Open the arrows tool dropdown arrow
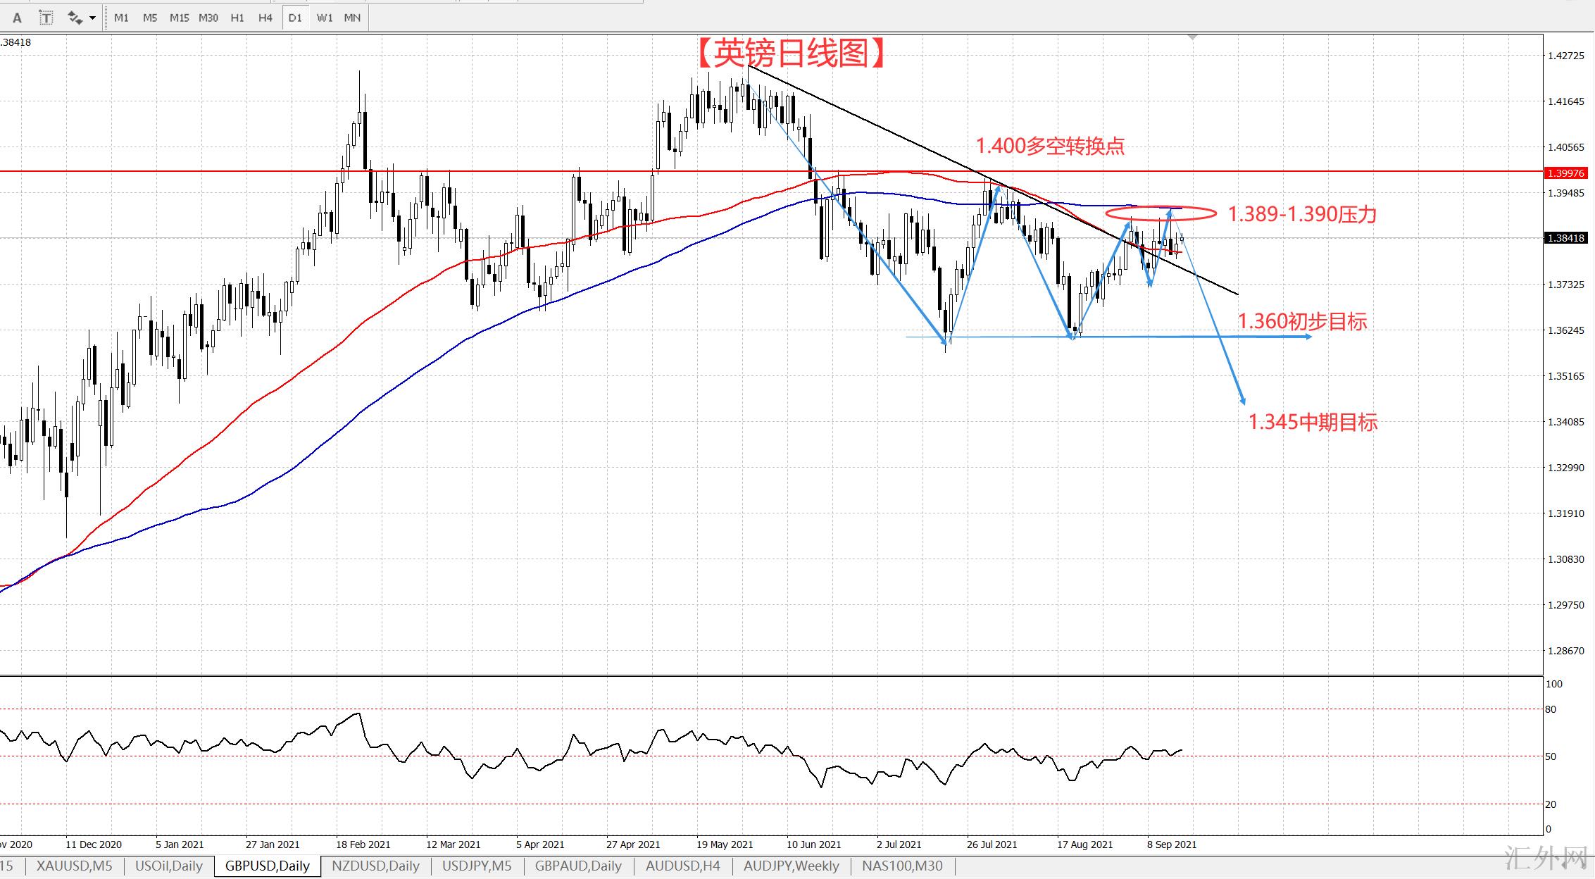Screen dimensions: 1595x879 tap(92, 18)
